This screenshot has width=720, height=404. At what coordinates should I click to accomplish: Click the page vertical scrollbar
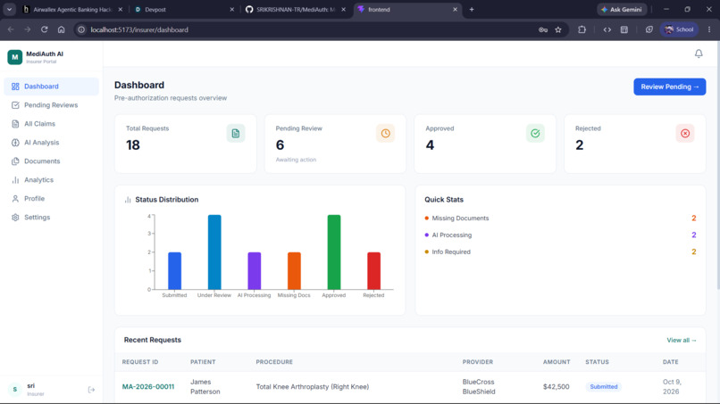pyautogui.click(x=717, y=165)
